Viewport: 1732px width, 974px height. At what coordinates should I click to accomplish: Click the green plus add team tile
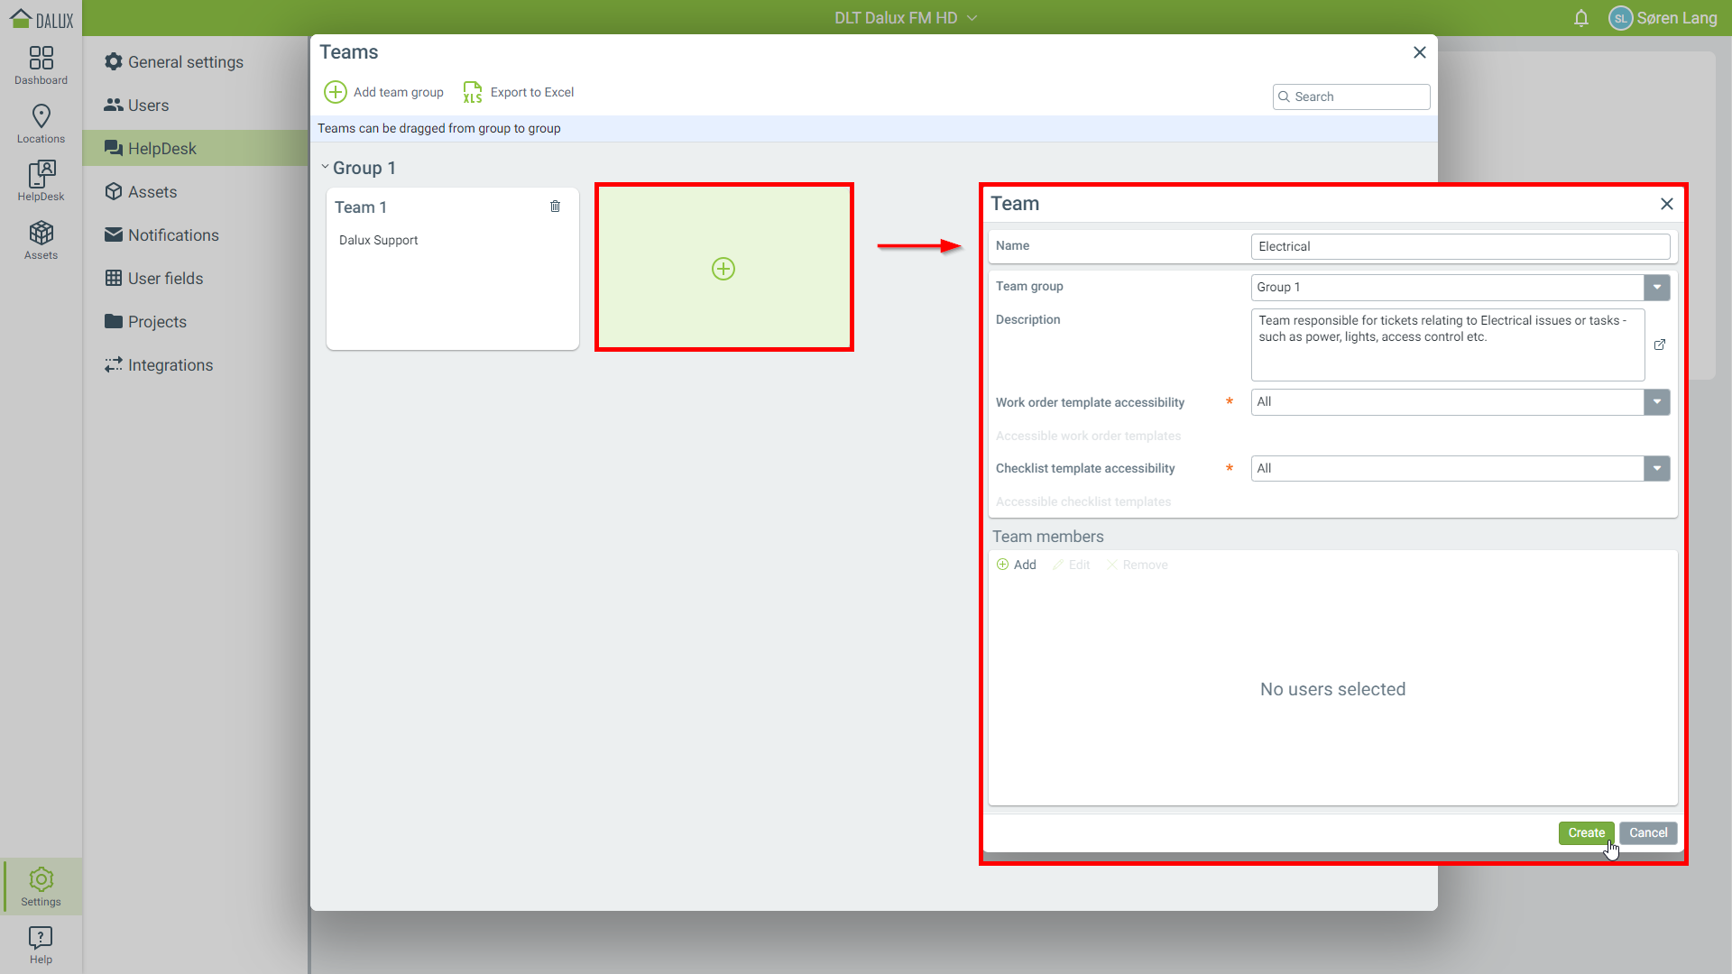(x=723, y=269)
